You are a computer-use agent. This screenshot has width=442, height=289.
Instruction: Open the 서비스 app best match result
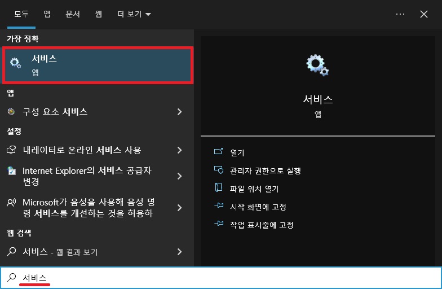pyautogui.click(x=98, y=65)
